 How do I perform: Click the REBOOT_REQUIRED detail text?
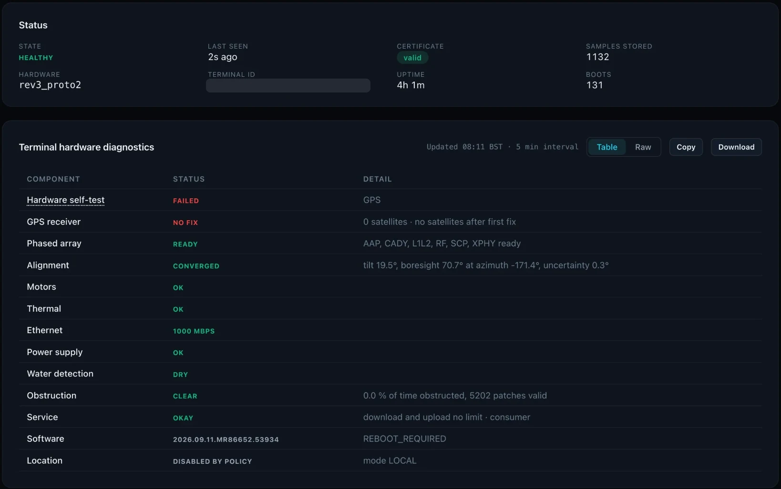404,439
